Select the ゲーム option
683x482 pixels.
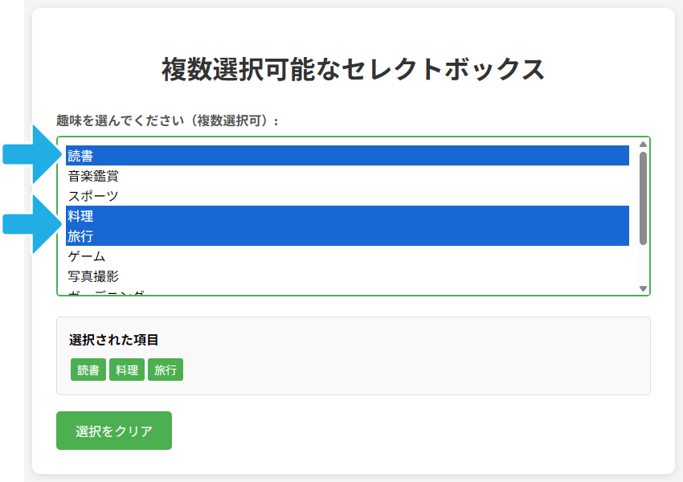tap(347, 255)
